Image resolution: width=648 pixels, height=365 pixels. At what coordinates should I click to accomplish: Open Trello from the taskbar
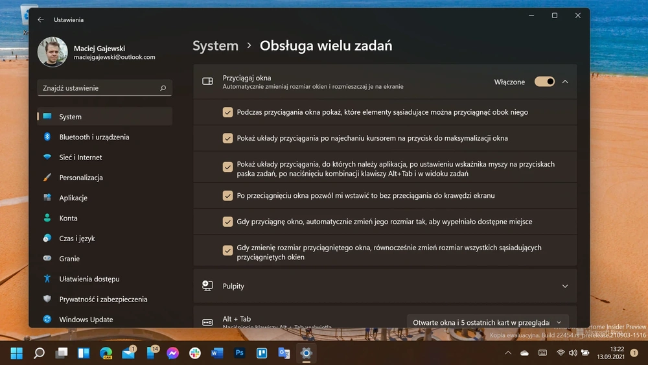[x=262, y=353]
